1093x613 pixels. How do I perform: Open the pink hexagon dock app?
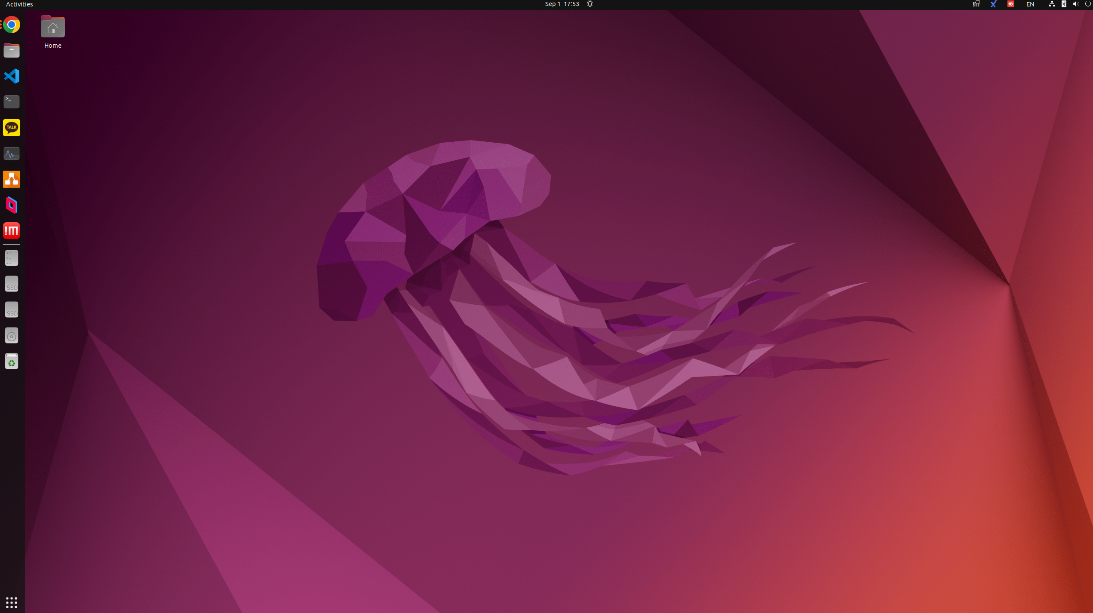tap(12, 205)
